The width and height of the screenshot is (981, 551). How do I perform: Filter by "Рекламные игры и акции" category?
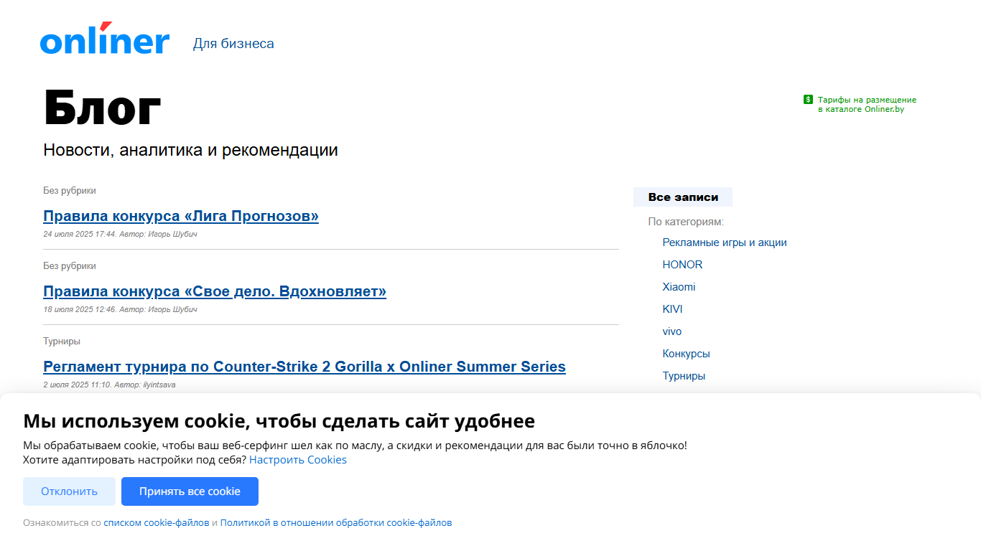725,242
